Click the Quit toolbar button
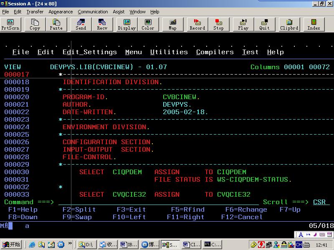This screenshot has height=250, width=334. (x=265, y=25)
